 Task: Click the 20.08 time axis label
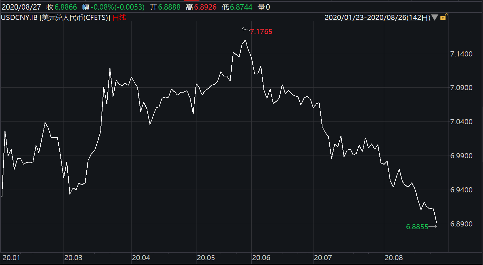[x=394, y=257]
